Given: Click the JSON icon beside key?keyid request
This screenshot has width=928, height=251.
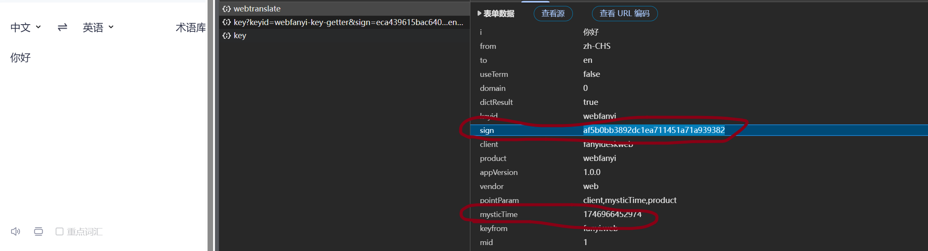Looking at the screenshot, I should pos(227,23).
